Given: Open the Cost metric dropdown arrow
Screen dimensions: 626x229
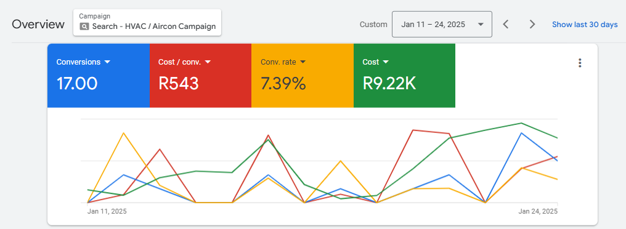Looking at the screenshot, I should click(385, 62).
